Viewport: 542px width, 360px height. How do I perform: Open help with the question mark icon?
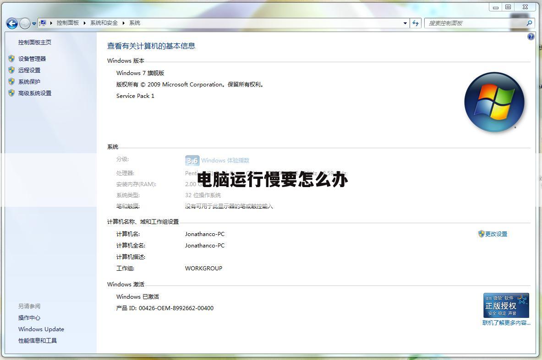point(531,37)
